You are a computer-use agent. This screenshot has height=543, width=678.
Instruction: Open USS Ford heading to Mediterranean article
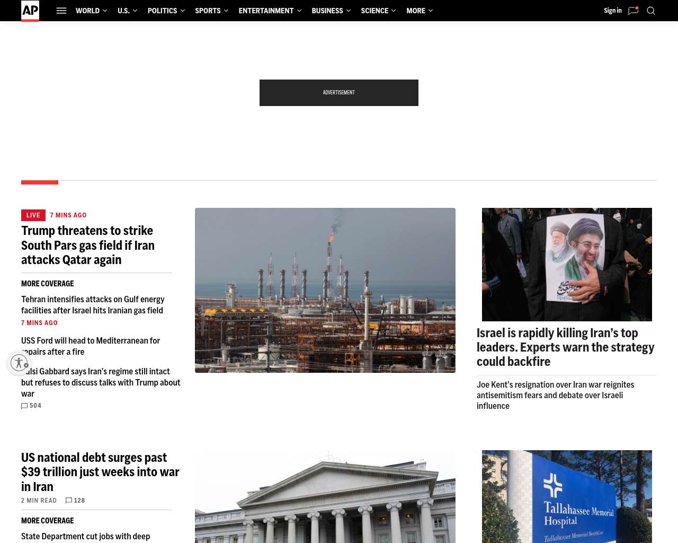pos(91,346)
